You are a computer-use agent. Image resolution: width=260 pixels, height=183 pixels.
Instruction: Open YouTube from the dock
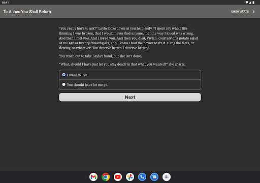(x=118, y=177)
